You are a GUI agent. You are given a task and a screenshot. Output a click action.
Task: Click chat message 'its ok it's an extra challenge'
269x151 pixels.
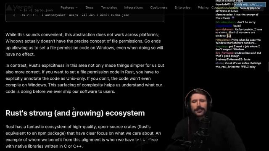(238, 63)
